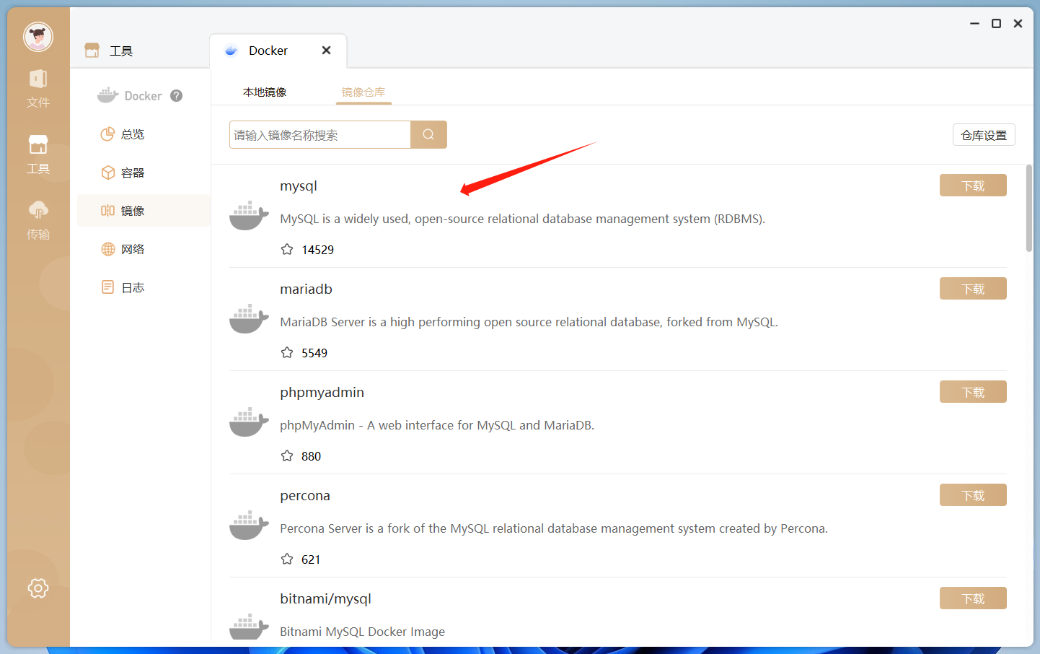The width and height of the screenshot is (1040, 654).
Task: Open the user avatar profile
Action: pos(38,37)
